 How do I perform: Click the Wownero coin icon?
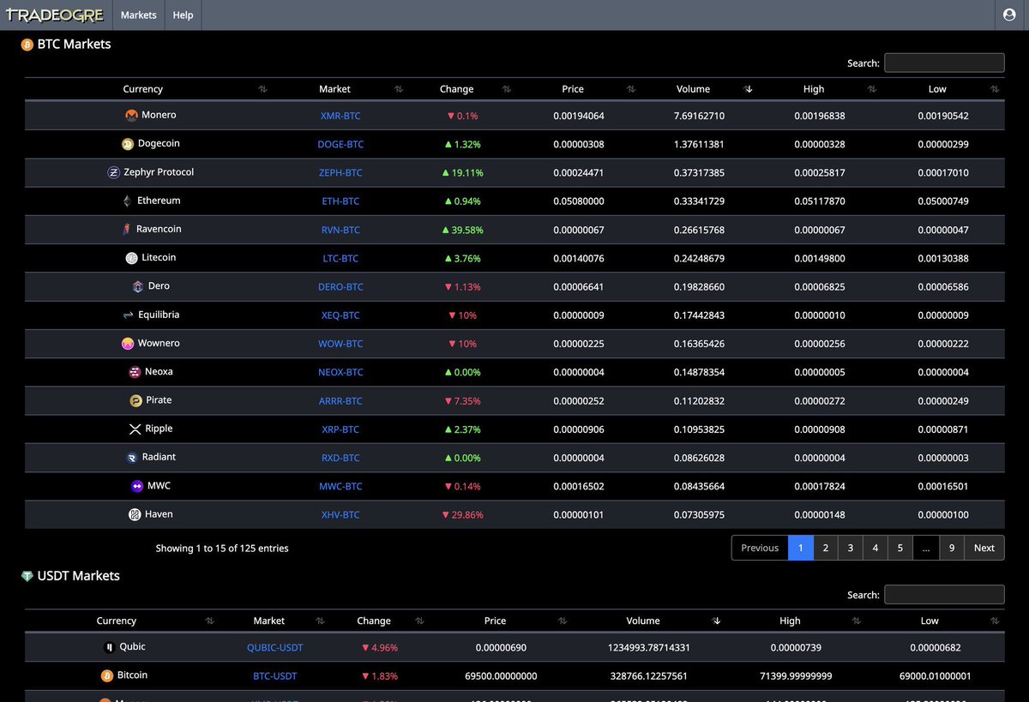pyautogui.click(x=128, y=344)
